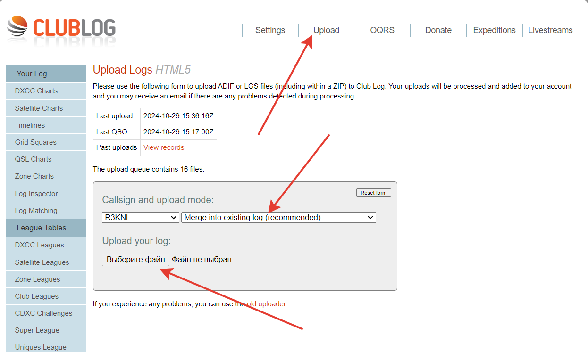Screen dimensions: 588x352
Task: Select the Last upload timestamp 15:36:16Z
Action: (x=178, y=116)
